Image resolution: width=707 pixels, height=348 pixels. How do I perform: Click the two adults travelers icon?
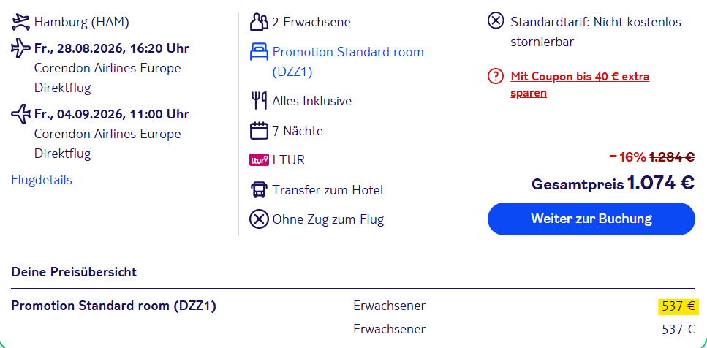coord(259,22)
